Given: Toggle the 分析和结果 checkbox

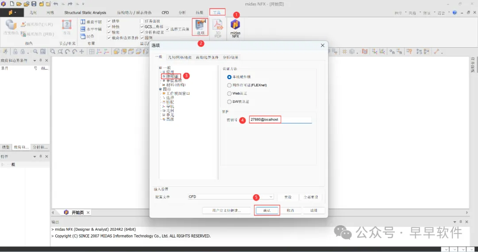Looking at the screenshot, I should point(142,32).
